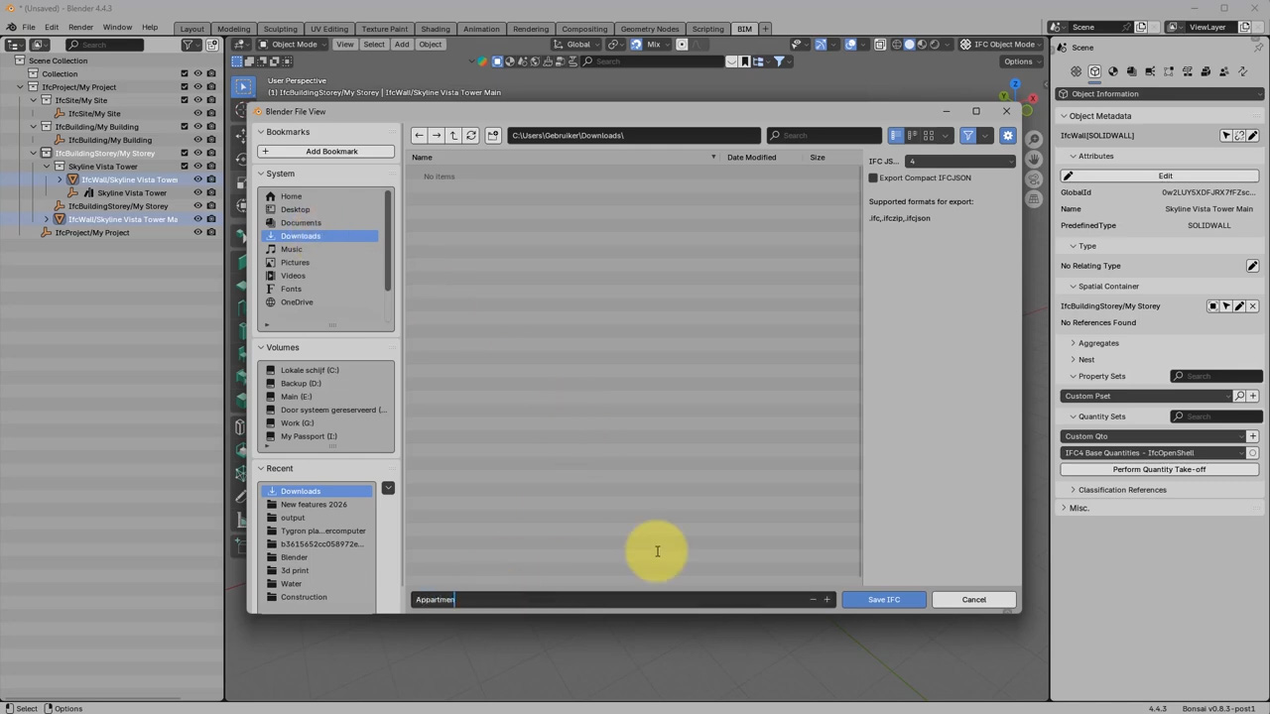Image resolution: width=1270 pixels, height=714 pixels.
Task: Click the back navigation arrow in file browser
Action: [x=419, y=136]
